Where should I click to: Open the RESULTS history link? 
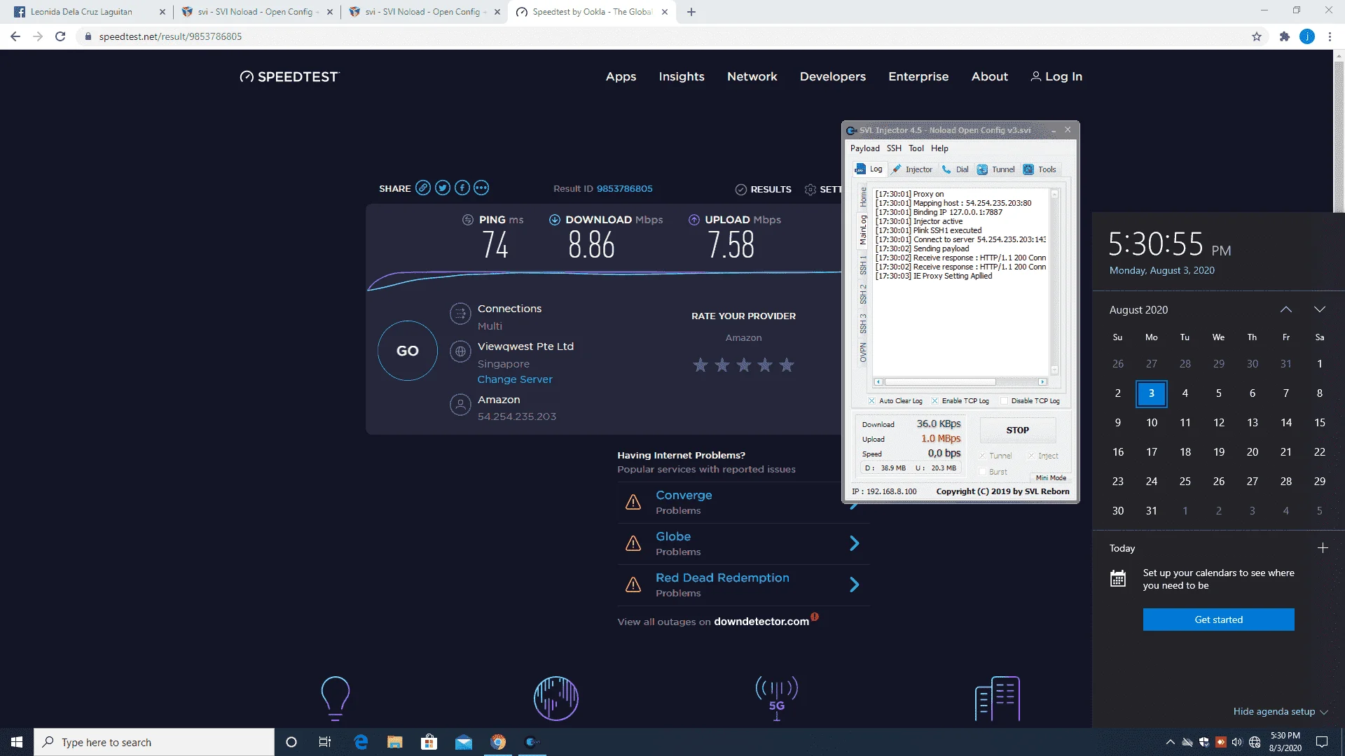pos(764,189)
